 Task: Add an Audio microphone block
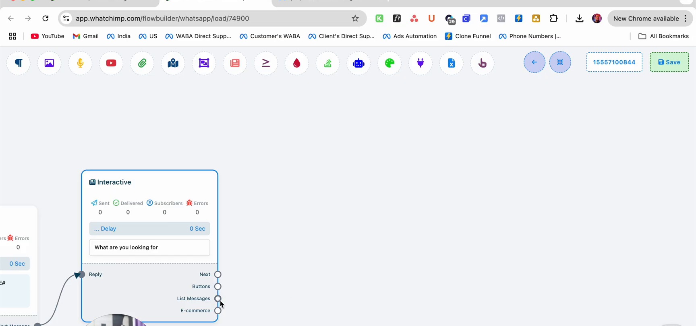(80, 63)
